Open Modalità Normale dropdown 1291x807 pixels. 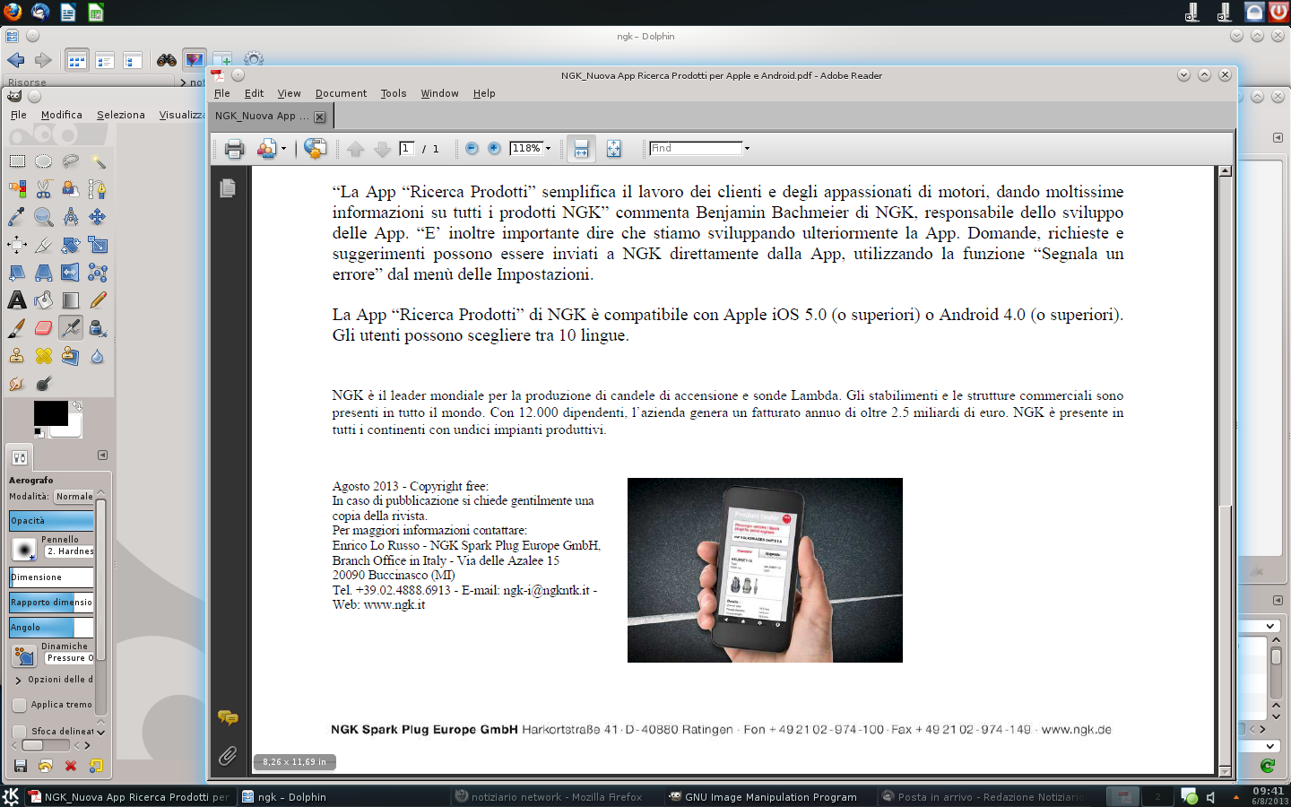coord(74,497)
